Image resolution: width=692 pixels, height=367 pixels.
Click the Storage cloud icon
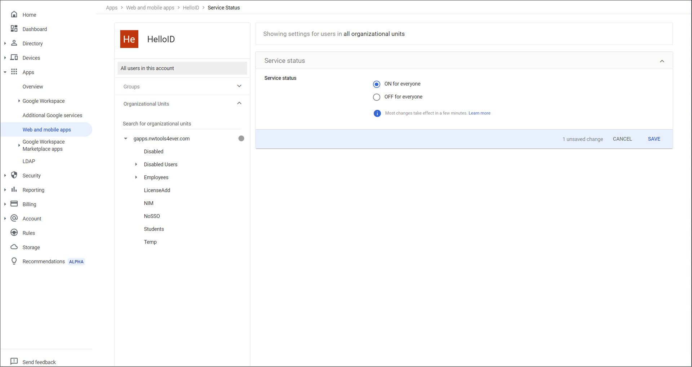14,247
